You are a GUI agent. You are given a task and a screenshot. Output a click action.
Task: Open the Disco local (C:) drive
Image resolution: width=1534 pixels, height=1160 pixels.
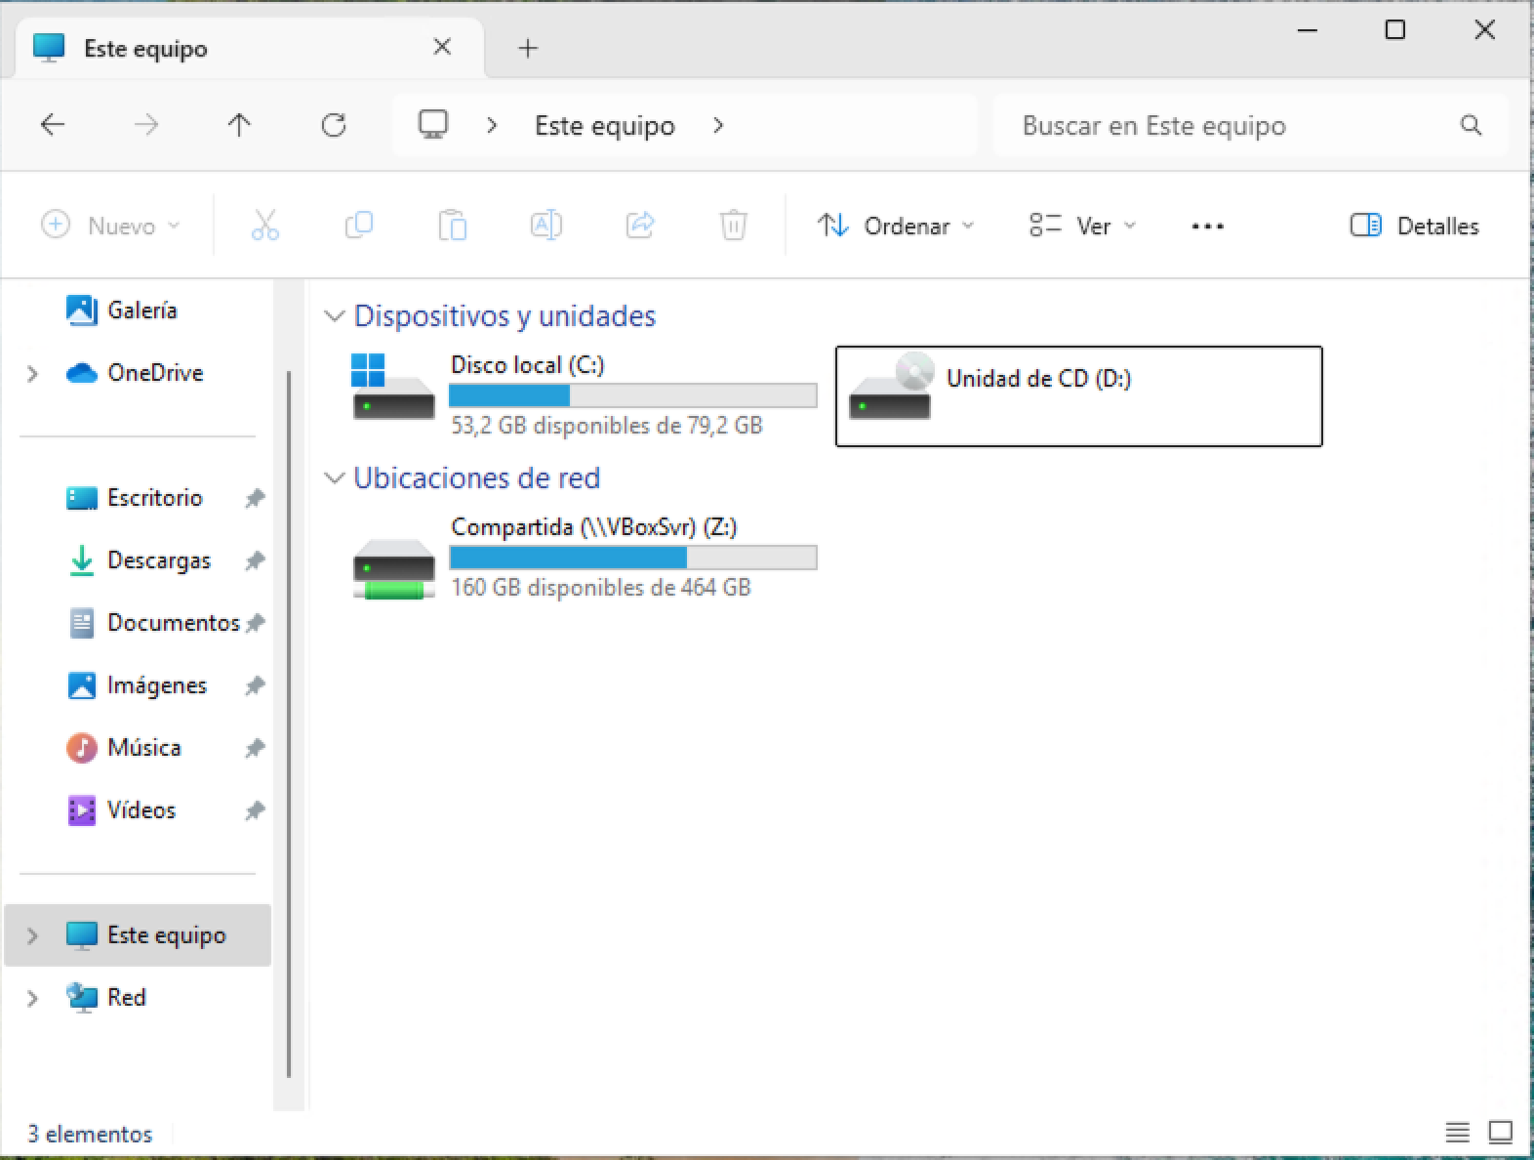pyautogui.click(x=584, y=395)
